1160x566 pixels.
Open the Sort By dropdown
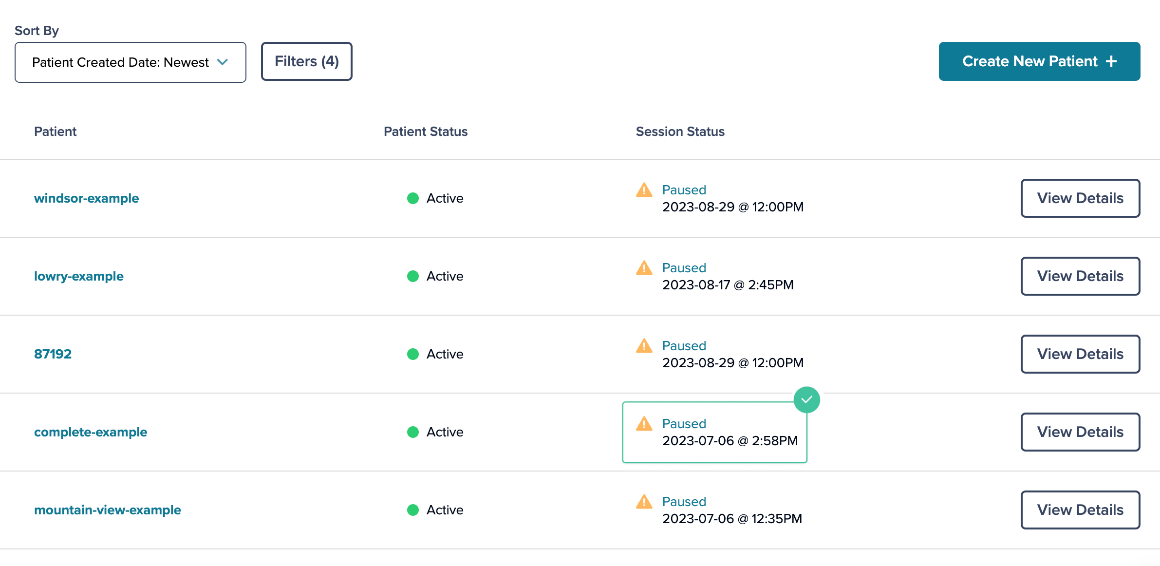(x=131, y=62)
